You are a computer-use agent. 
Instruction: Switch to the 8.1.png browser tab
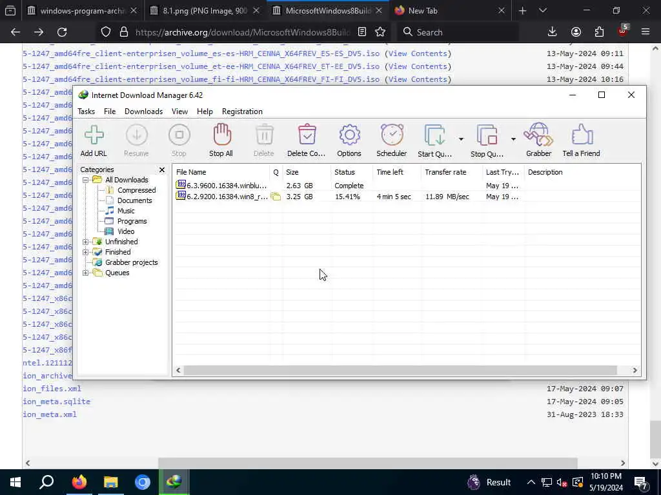tap(205, 11)
